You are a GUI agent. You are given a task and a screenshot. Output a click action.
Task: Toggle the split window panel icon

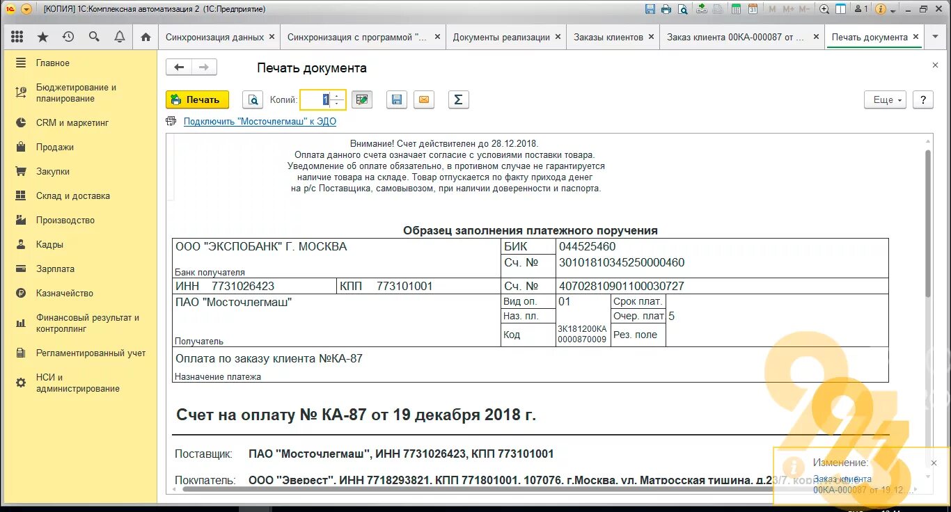tap(841, 9)
